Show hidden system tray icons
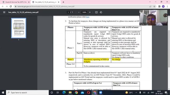The image size is (170, 95). (136, 93)
